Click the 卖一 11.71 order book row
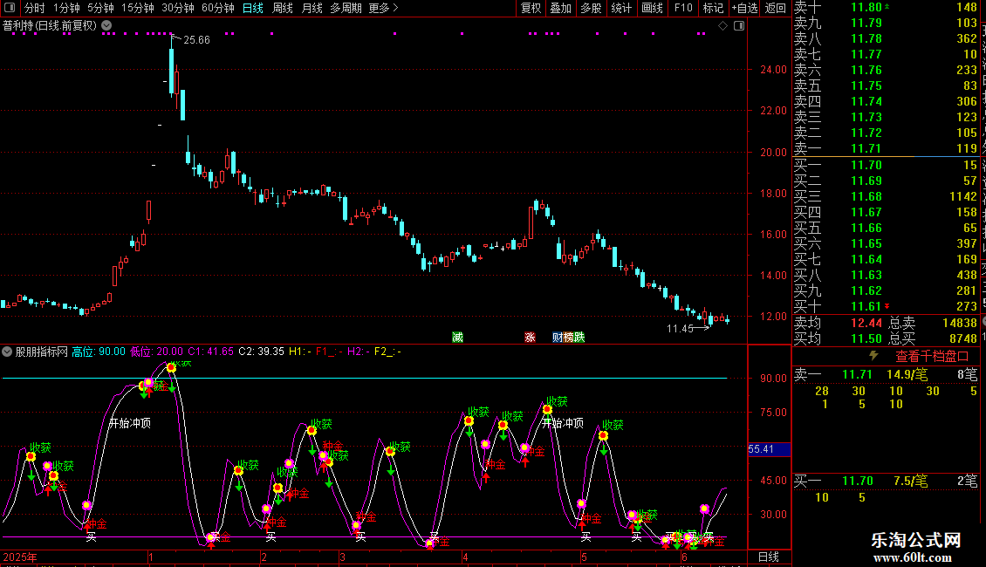The image size is (986, 567). [x=886, y=148]
